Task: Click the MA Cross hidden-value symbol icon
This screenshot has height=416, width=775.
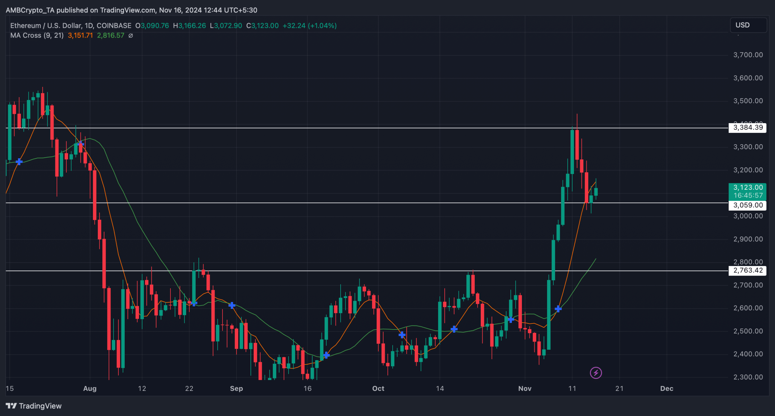Action: click(130, 36)
